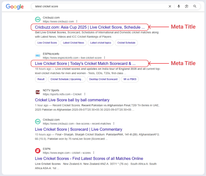Open the three-dot menu beside sports.ndtv.com URL
This screenshot has height=176, width=206.
pos(85,94)
